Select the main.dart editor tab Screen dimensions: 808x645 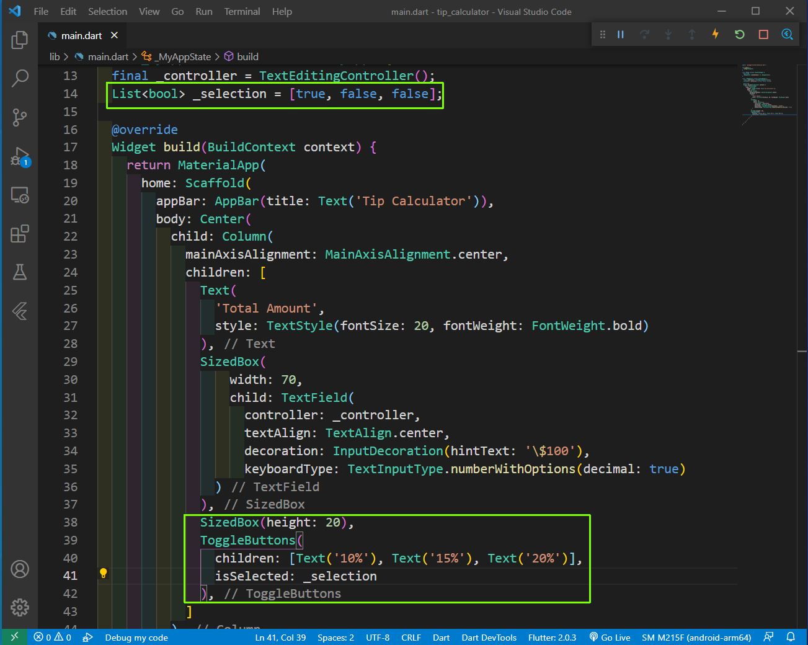click(x=82, y=35)
